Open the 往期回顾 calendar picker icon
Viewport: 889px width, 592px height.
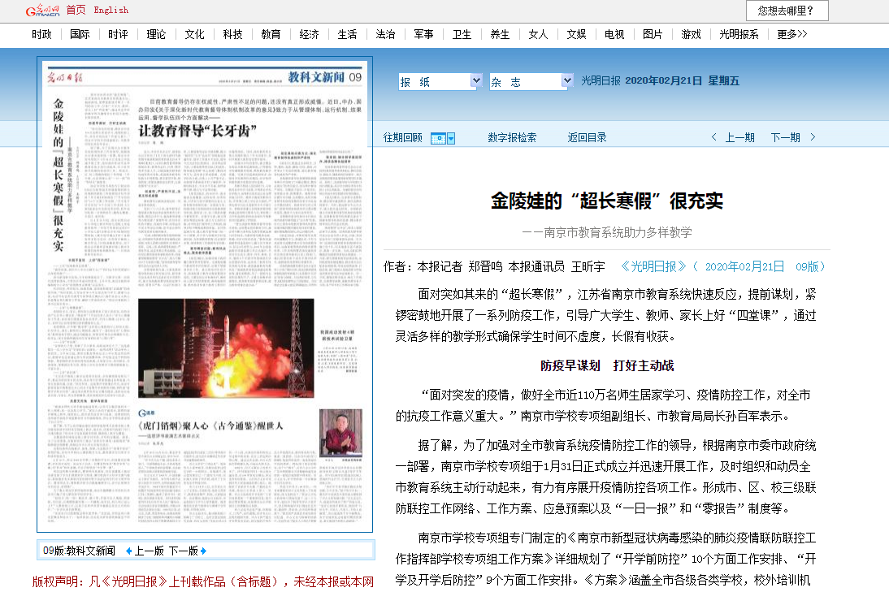443,138
